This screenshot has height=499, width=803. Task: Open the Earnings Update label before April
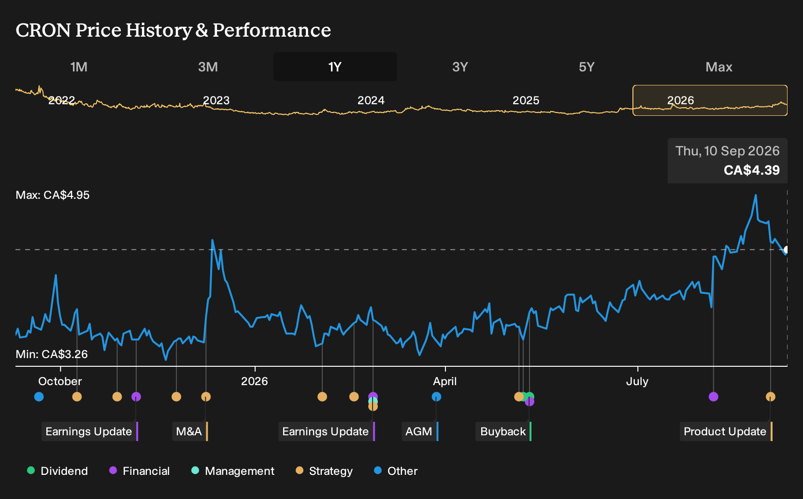tap(327, 431)
